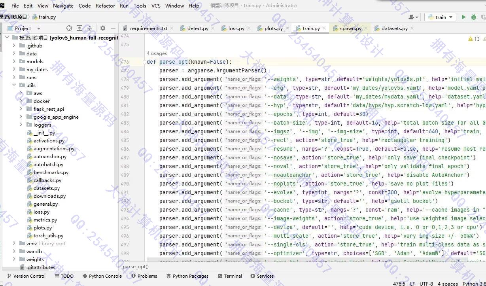Viewport: 486px width, 286px height.
Task: Click Collapse All in Project panel
Action: click(x=90, y=28)
